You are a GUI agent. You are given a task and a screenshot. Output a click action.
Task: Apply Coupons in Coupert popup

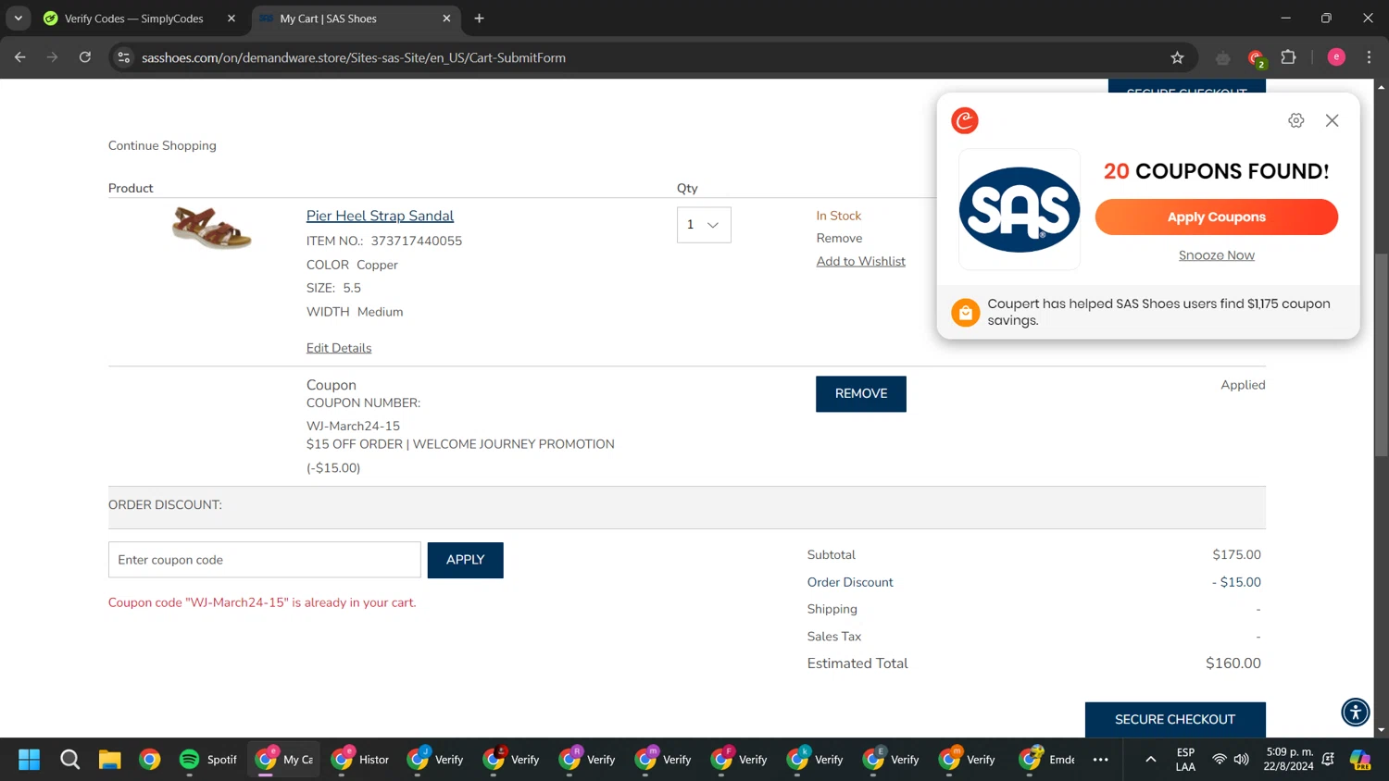coord(1216,217)
